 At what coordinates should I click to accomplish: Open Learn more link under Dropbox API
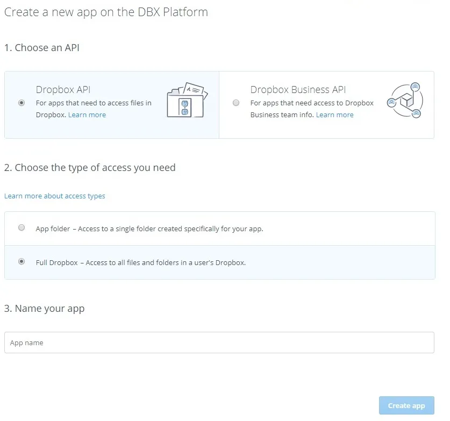(87, 115)
